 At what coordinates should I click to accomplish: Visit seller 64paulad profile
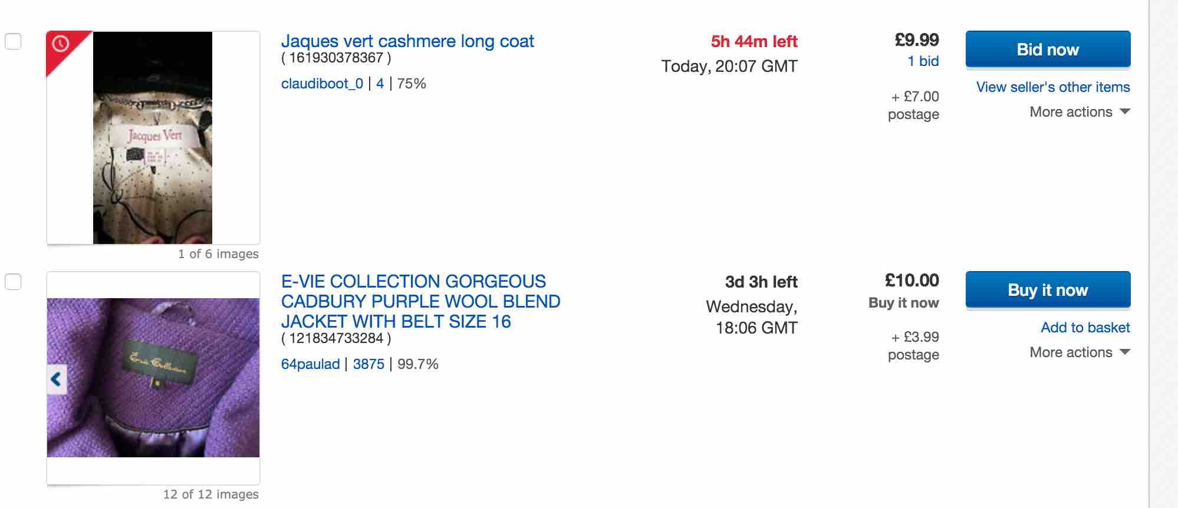[310, 364]
